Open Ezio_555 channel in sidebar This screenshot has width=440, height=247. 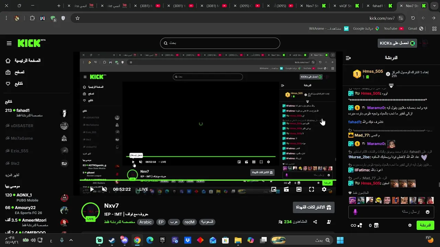(36, 151)
